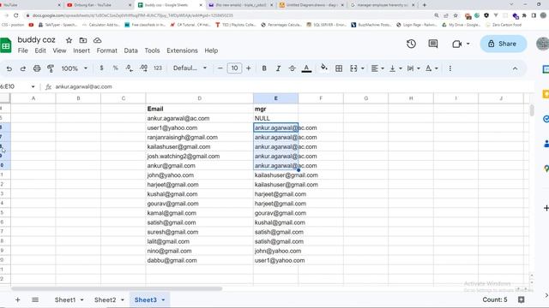Viewport: 549px width, 308px height.
Task: Select the NULL cell
Action: pos(276,118)
